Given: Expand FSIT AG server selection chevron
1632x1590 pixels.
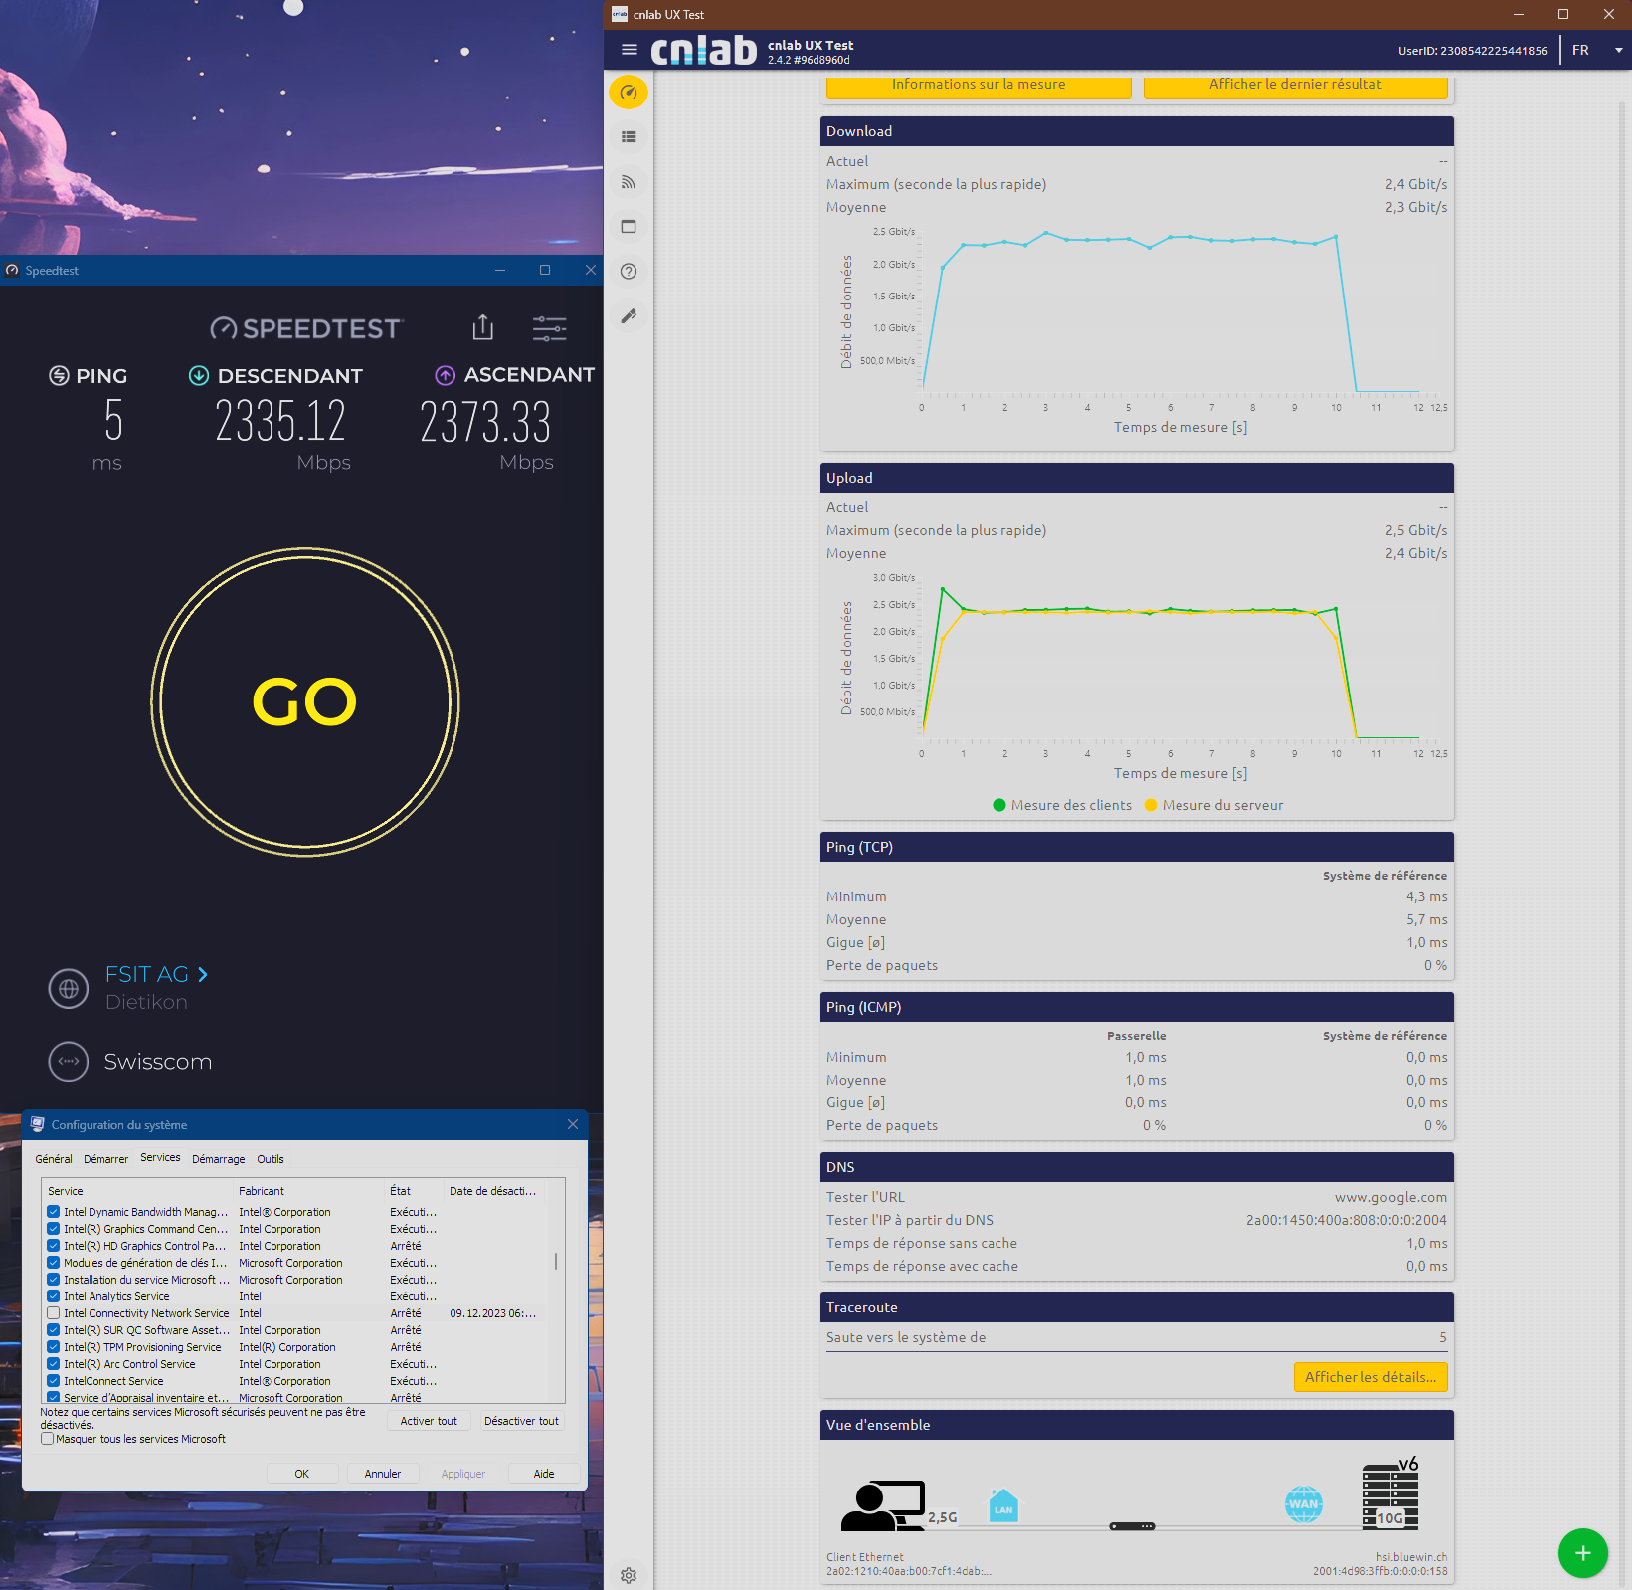Looking at the screenshot, I should pos(203,975).
